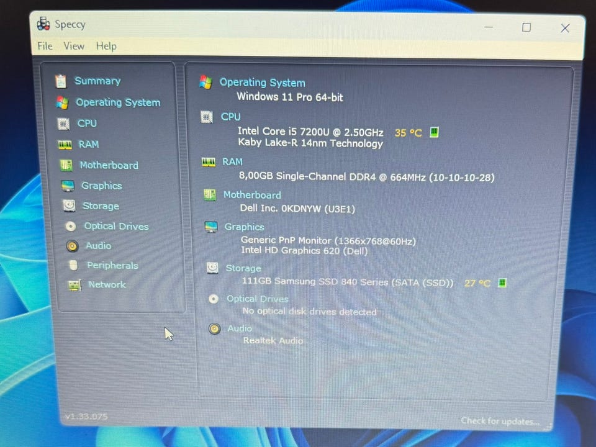This screenshot has width=596, height=447.
Task: Open the Help menu
Action: pos(106,47)
